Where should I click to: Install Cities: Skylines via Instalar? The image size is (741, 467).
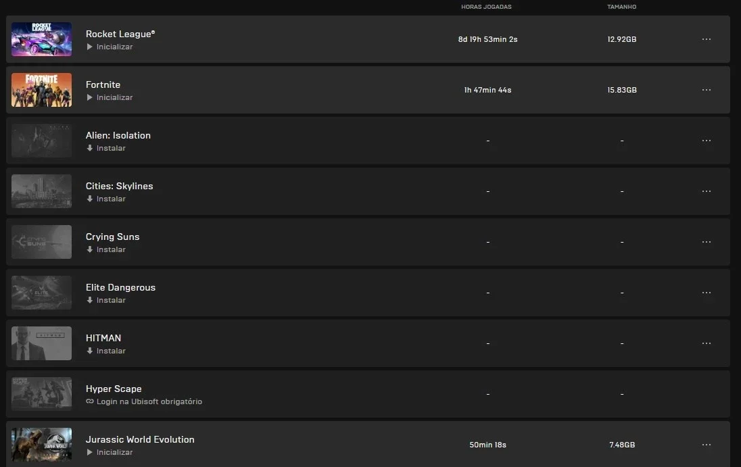[106, 199]
